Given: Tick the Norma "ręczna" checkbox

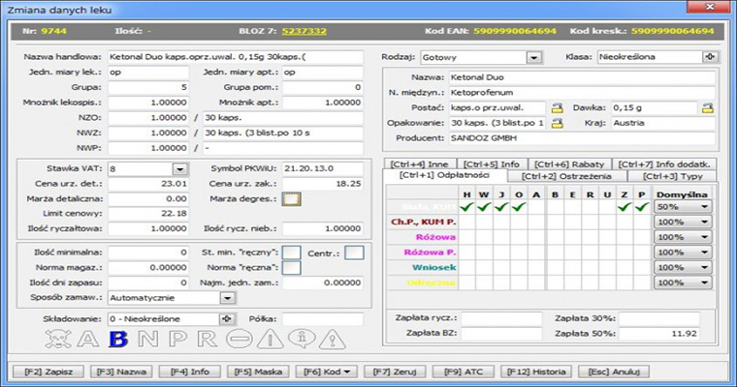Looking at the screenshot, I should (292, 268).
